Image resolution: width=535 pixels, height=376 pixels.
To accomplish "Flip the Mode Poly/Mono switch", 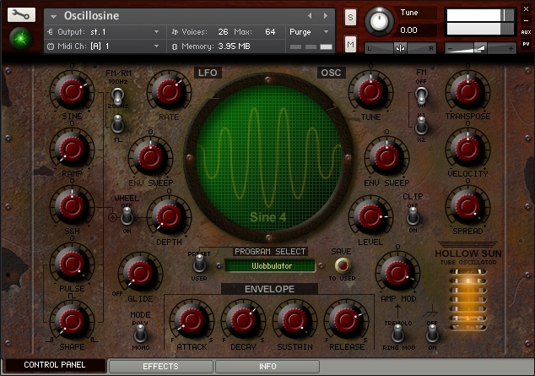I will click(140, 332).
